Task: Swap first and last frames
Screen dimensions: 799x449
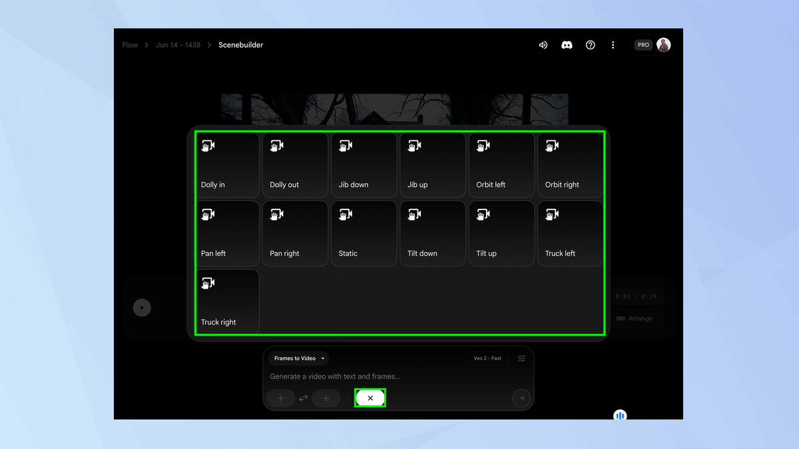Action: pos(304,398)
